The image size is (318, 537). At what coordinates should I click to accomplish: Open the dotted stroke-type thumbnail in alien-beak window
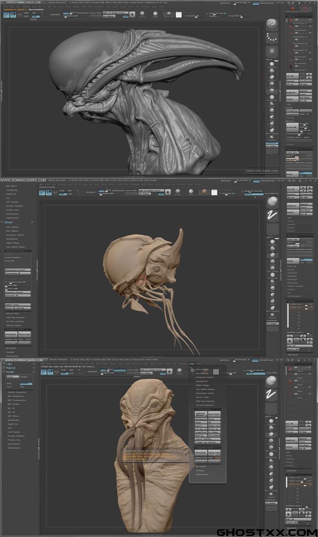(x=272, y=37)
